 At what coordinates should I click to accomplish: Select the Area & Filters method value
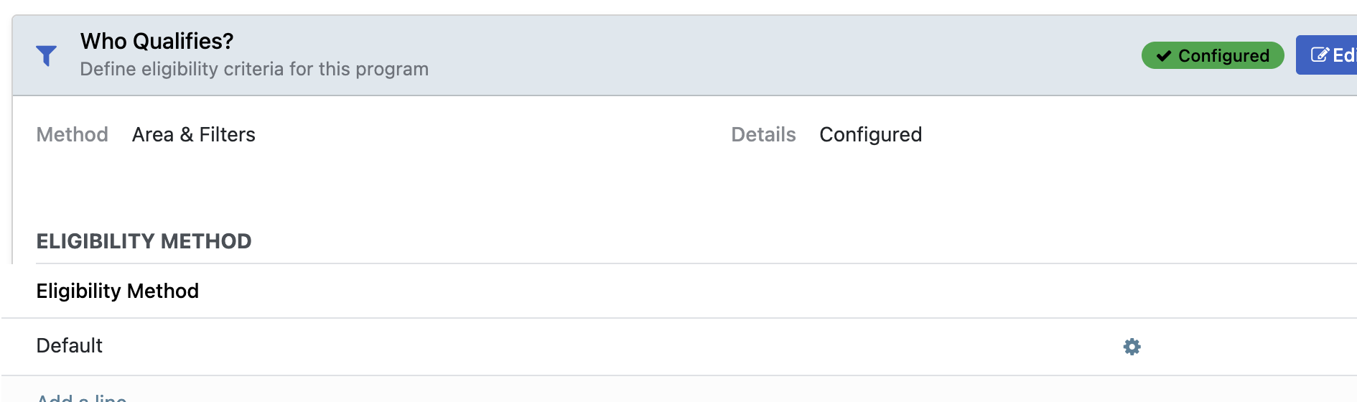[193, 134]
